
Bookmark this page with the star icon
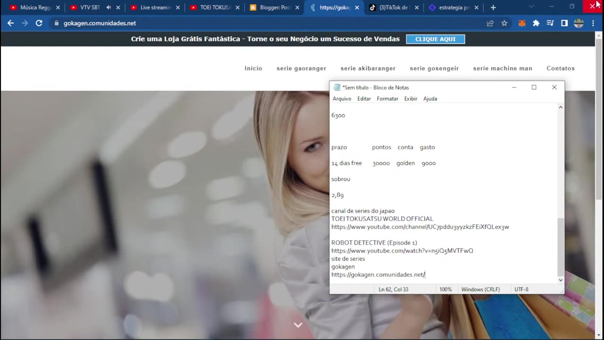[x=504, y=23]
